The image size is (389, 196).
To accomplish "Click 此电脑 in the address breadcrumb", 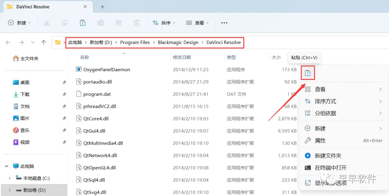I will [75, 42].
